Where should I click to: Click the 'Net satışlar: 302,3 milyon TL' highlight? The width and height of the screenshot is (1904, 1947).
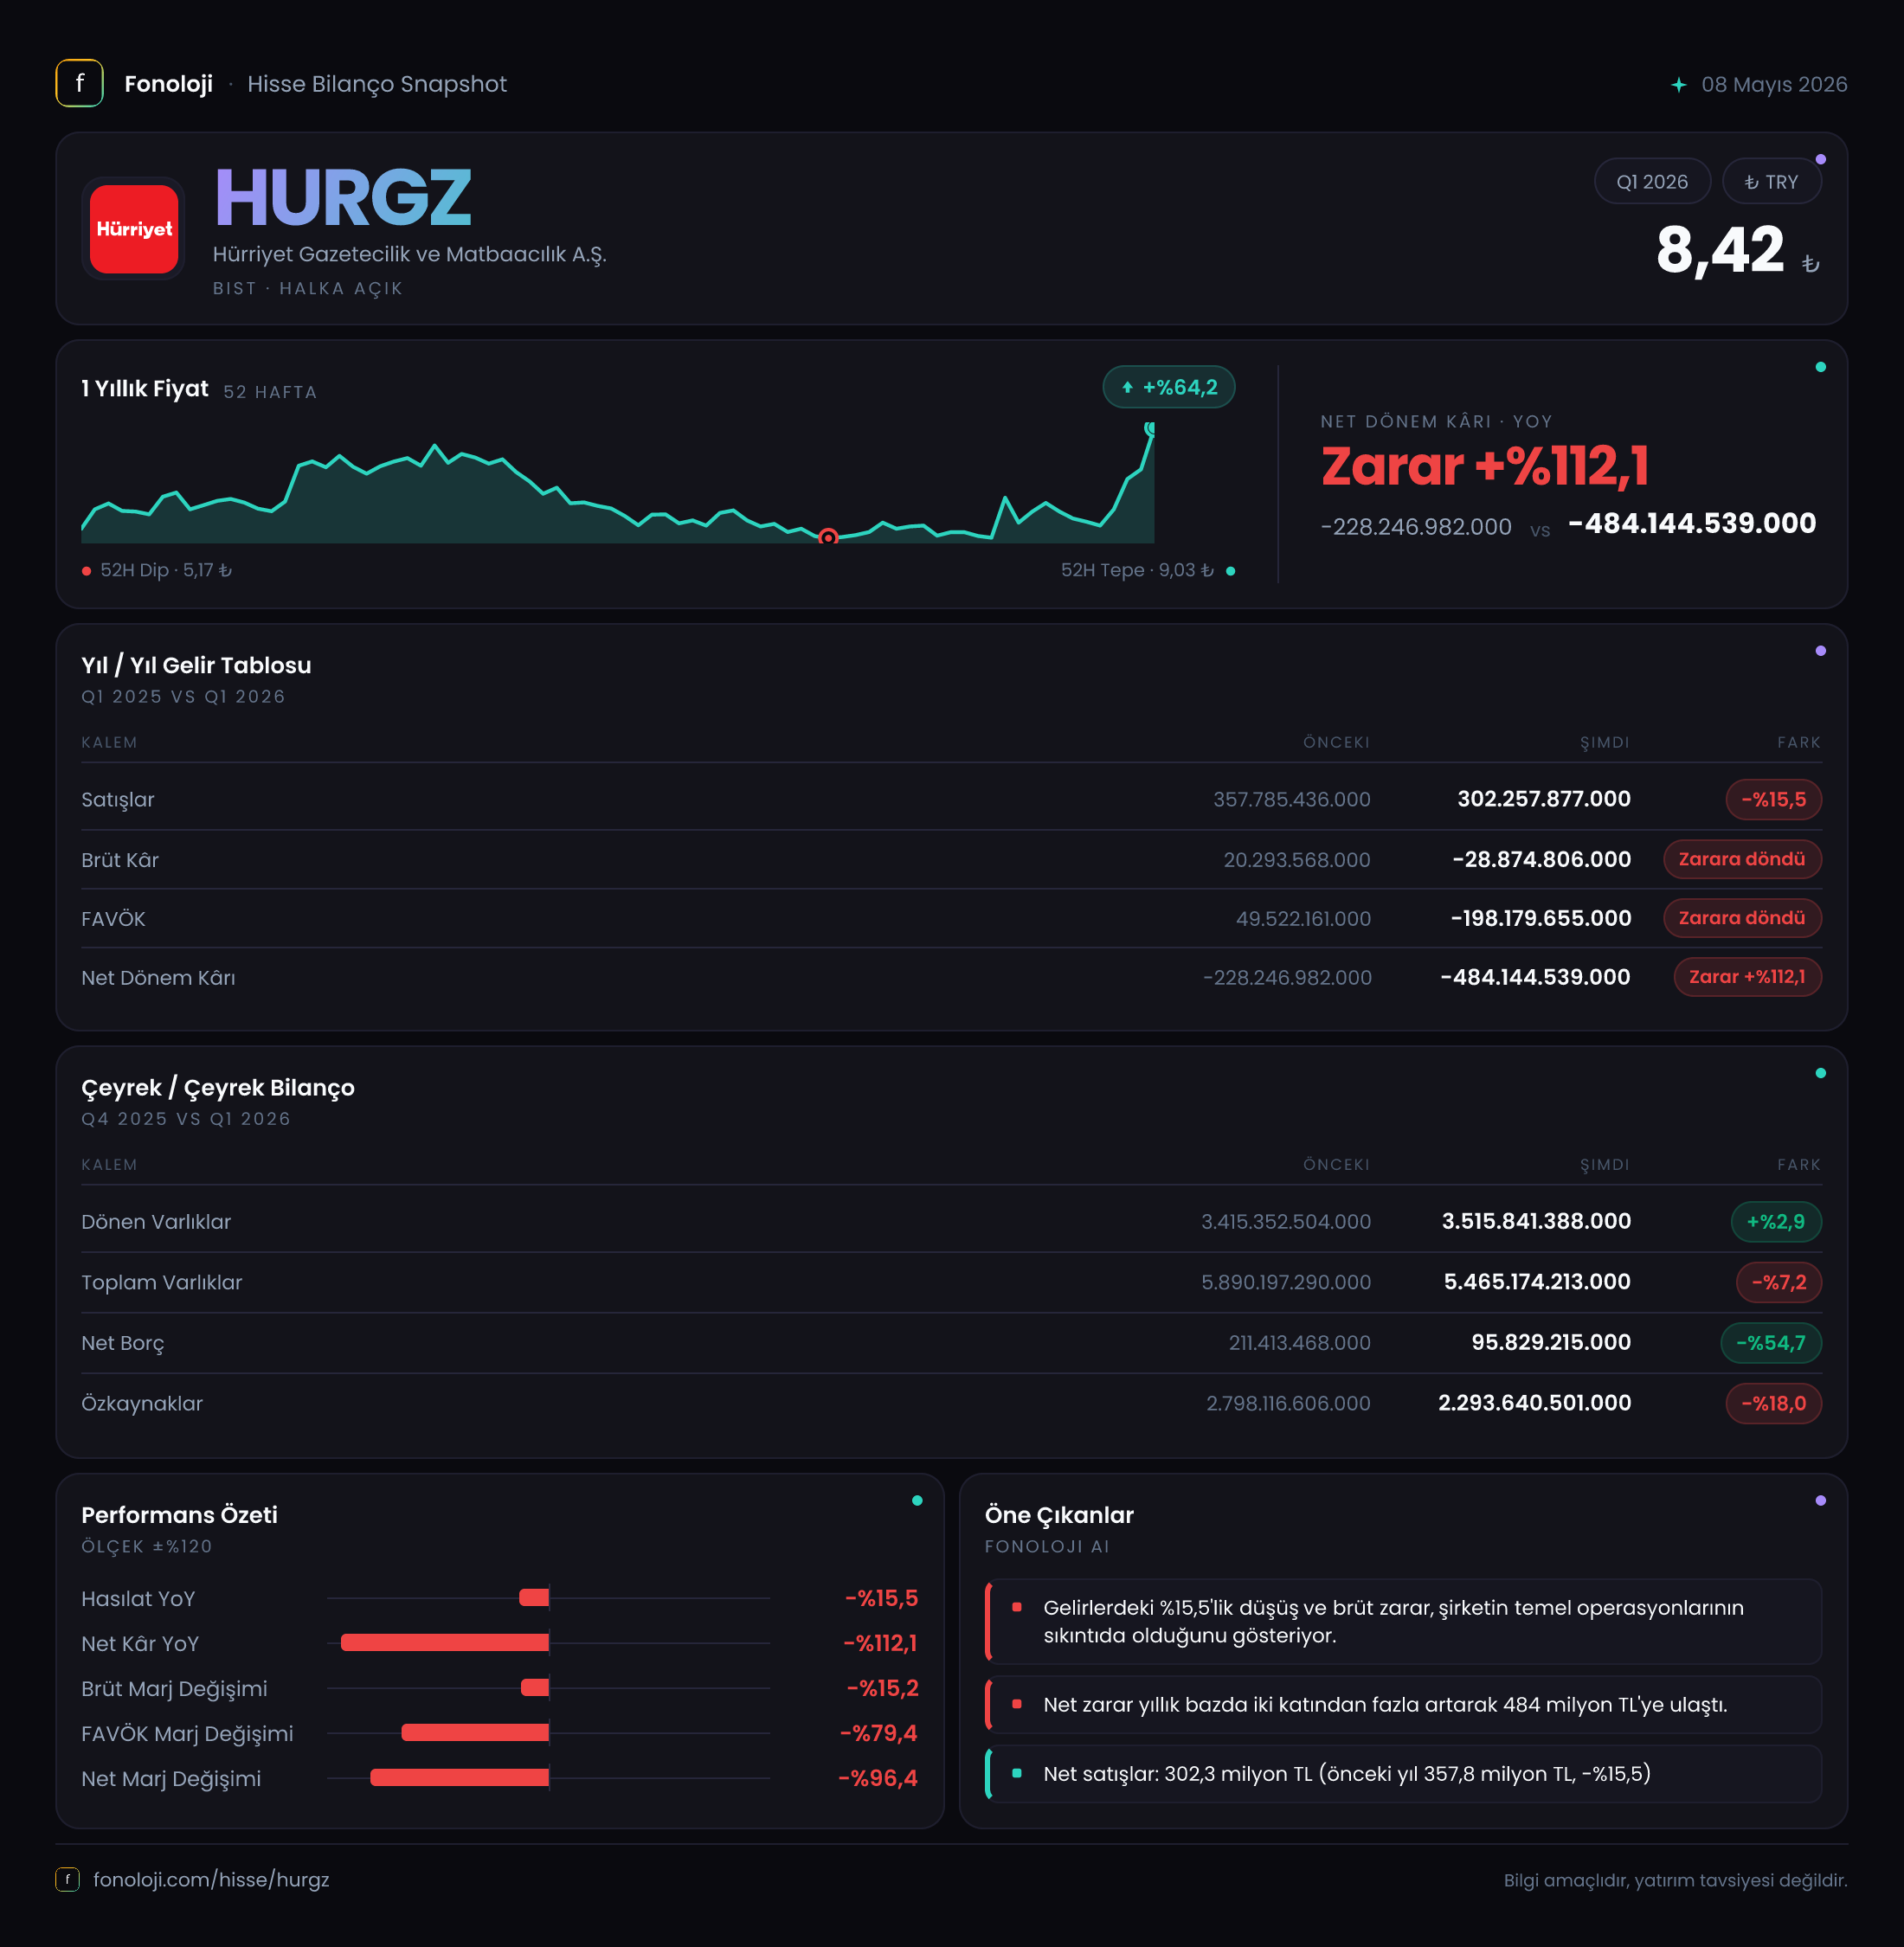click(x=1403, y=1774)
